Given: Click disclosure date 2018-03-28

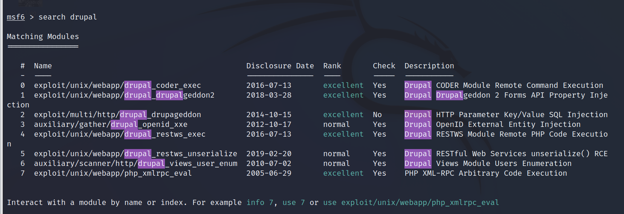Looking at the screenshot, I should coord(269,95).
